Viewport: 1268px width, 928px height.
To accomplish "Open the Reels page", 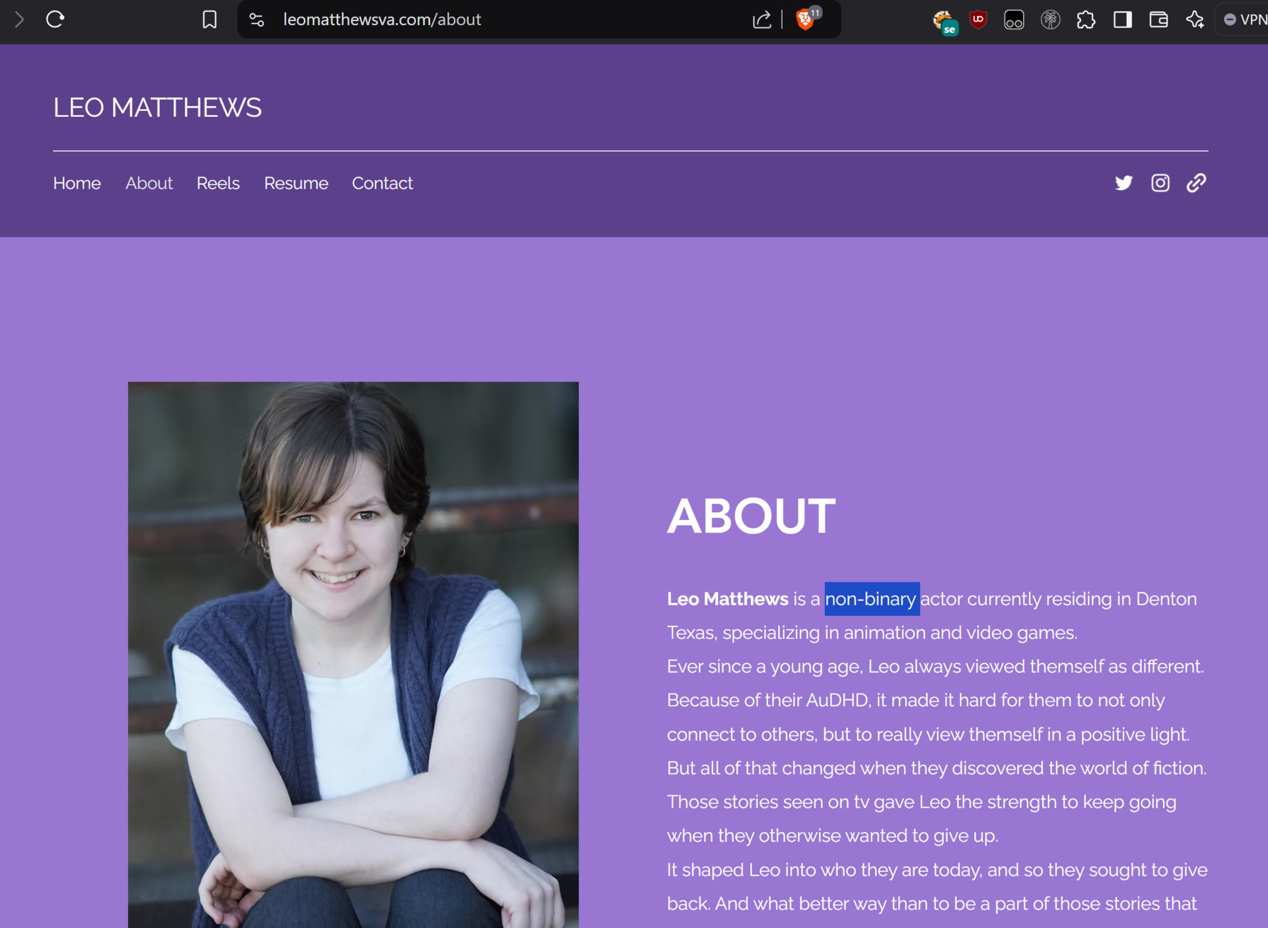I will 218,183.
